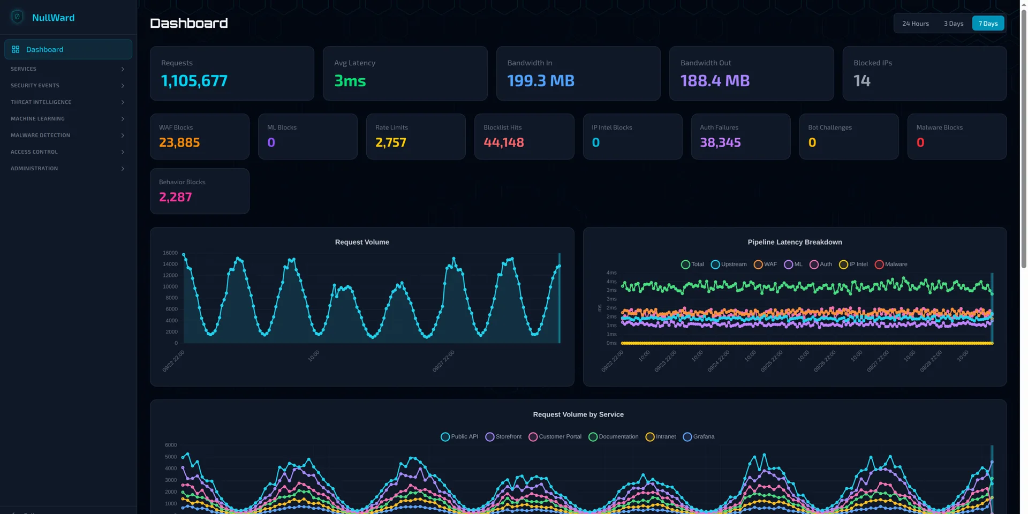
Task: Click the IP Intel Blocks card
Action: [633, 137]
